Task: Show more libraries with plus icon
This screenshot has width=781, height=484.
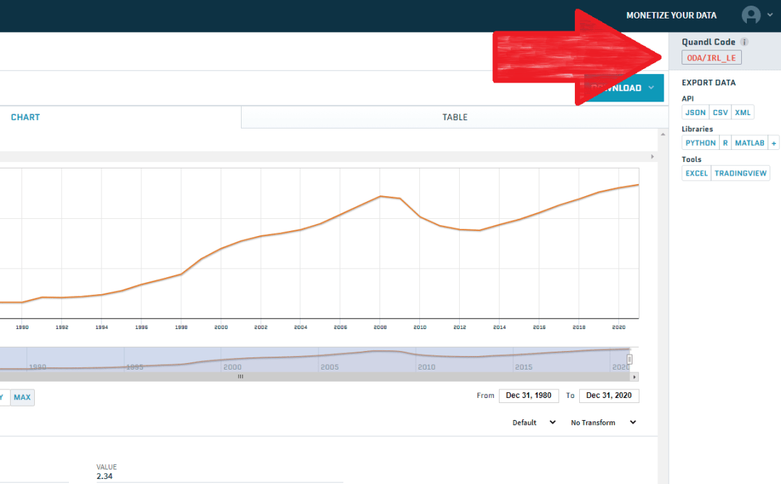Action: point(774,143)
